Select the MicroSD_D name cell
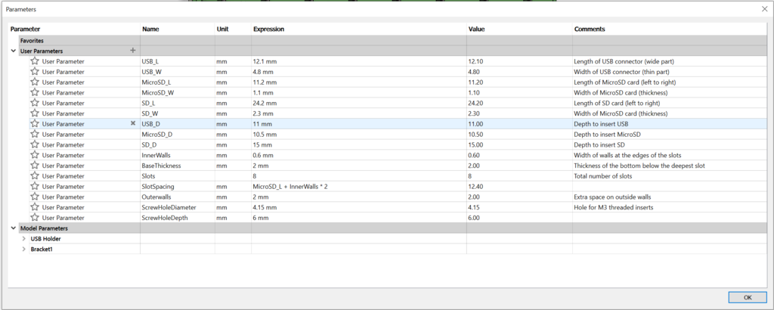The width and height of the screenshot is (774, 310). (x=178, y=134)
